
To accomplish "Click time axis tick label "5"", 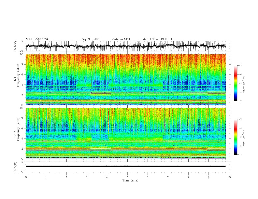I will 127,177.
